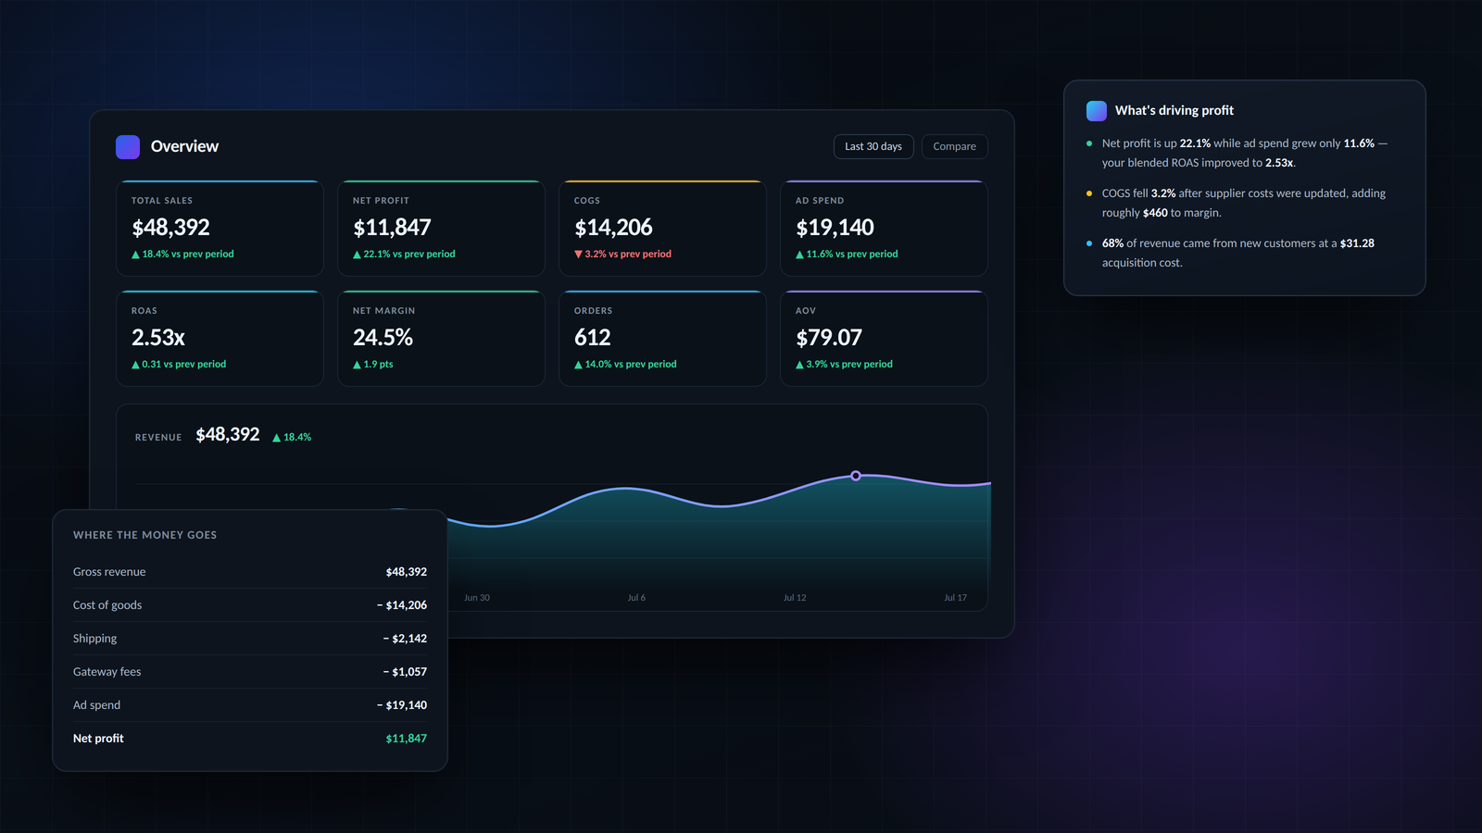Click the yellow bullet beside COGS insight

coord(1089,193)
